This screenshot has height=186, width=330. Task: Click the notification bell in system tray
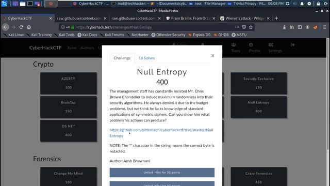tap(302, 4)
